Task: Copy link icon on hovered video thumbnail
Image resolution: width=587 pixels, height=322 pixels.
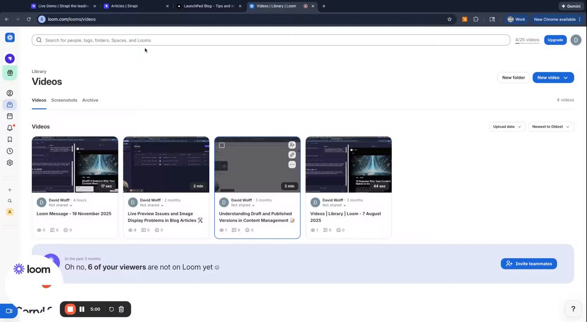Action: (292, 155)
